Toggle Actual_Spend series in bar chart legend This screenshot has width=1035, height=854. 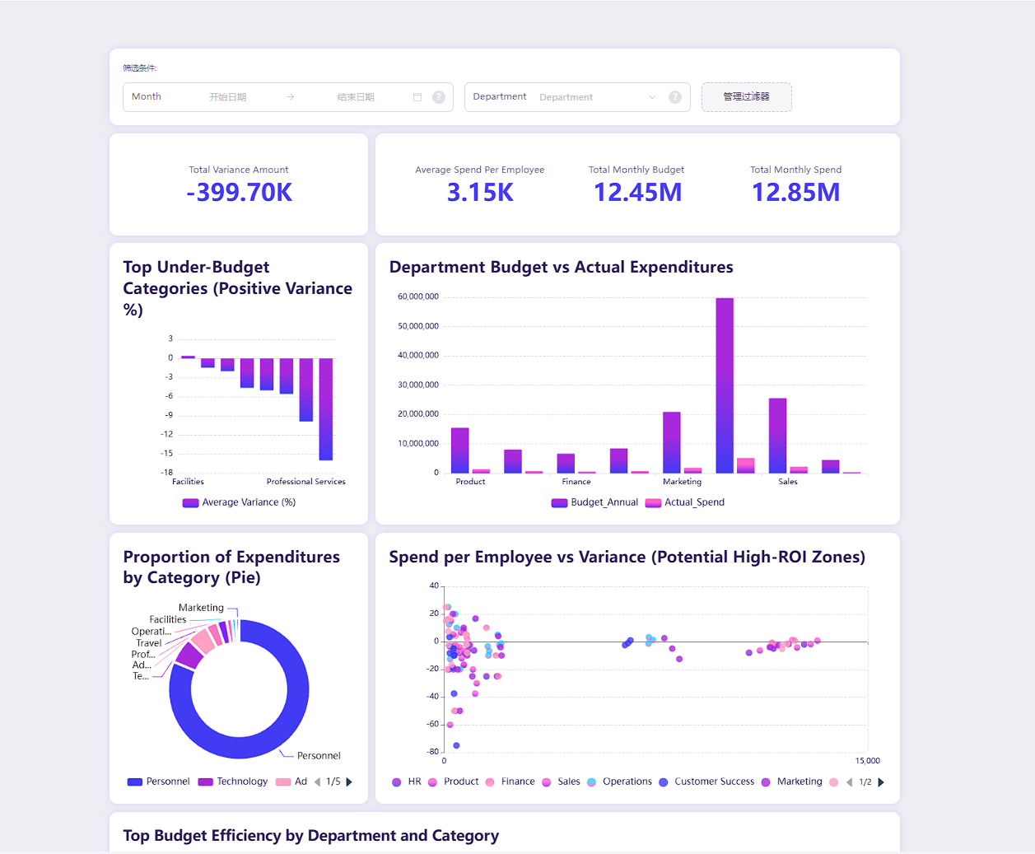pyautogui.click(x=685, y=502)
